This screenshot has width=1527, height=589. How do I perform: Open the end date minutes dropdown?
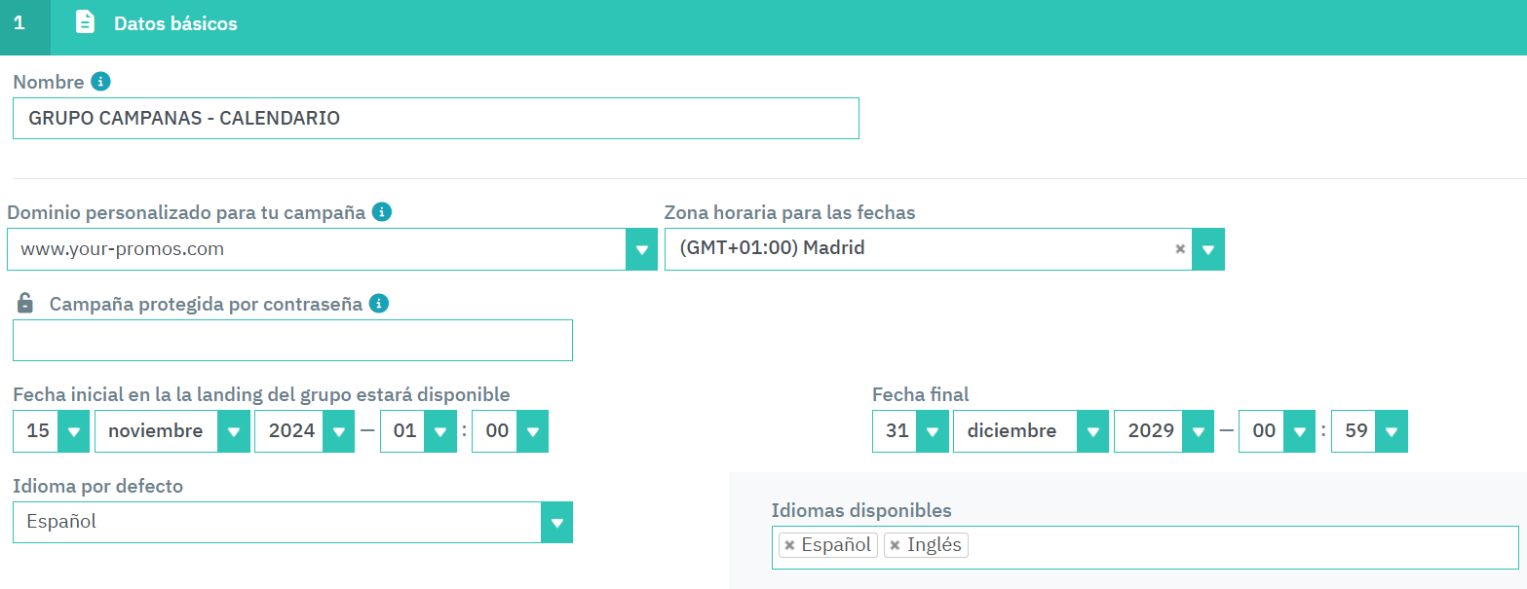1392,431
